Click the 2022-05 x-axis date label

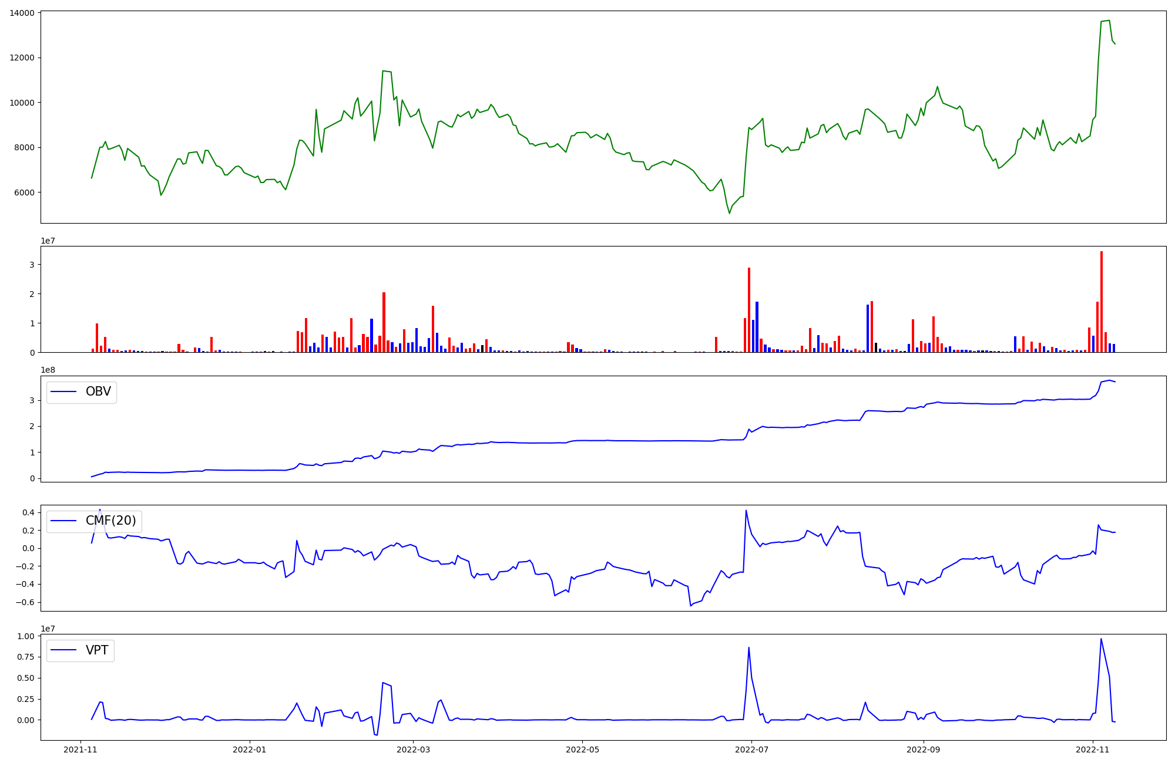pyautogui.click(x=582, y=749)
